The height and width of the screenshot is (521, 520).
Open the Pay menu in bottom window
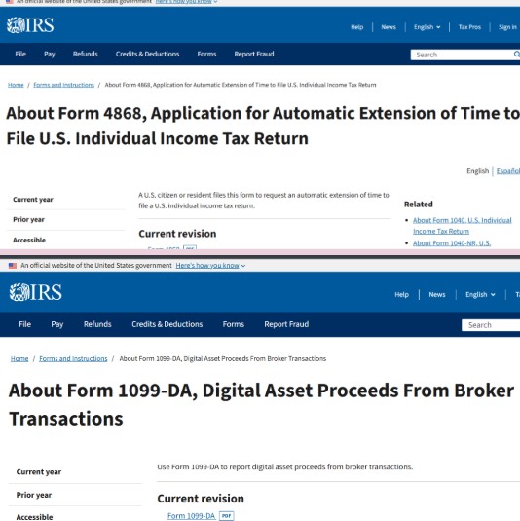pyautogui.click(x=57, y=324)
